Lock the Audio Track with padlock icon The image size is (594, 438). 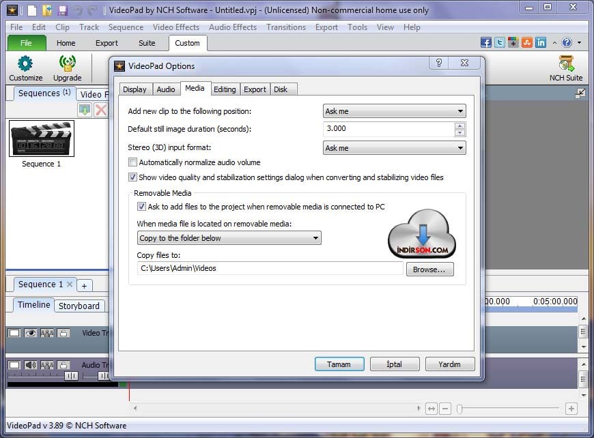(63, 365)
